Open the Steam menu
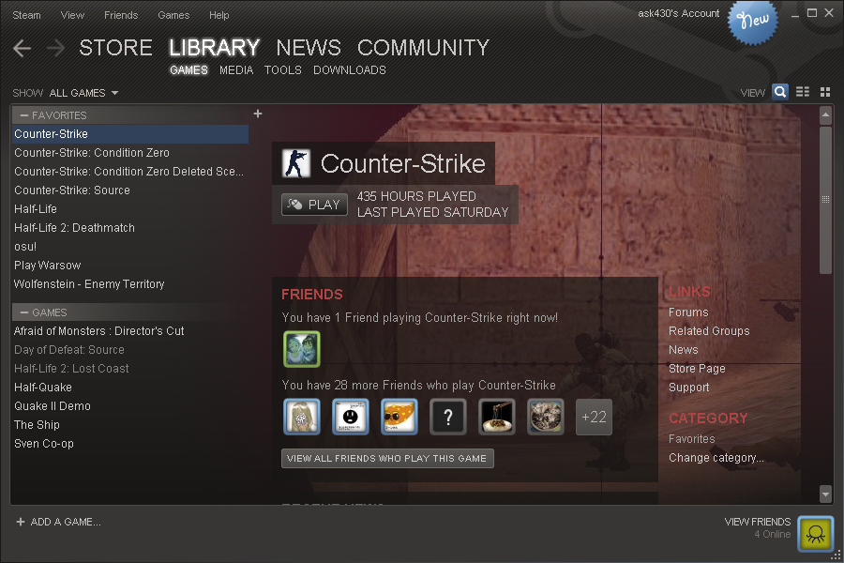844x563 pixels. click(x=27, y=15)
